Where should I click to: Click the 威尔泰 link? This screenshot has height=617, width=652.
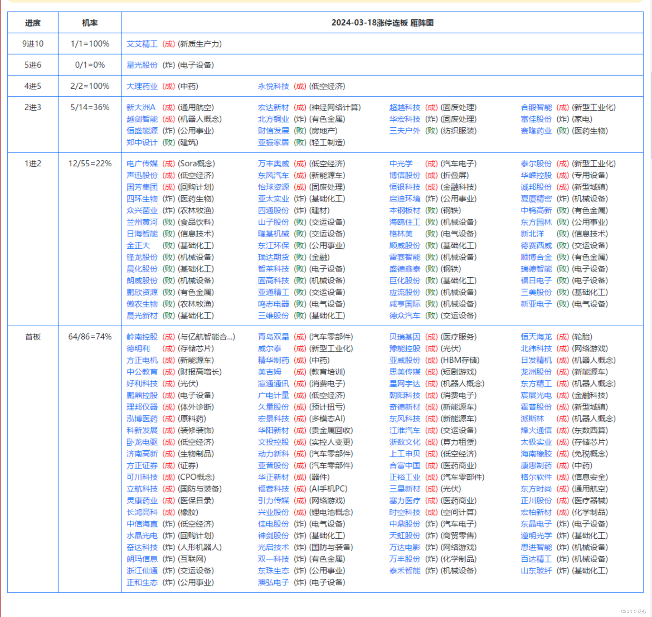(270, 349)
